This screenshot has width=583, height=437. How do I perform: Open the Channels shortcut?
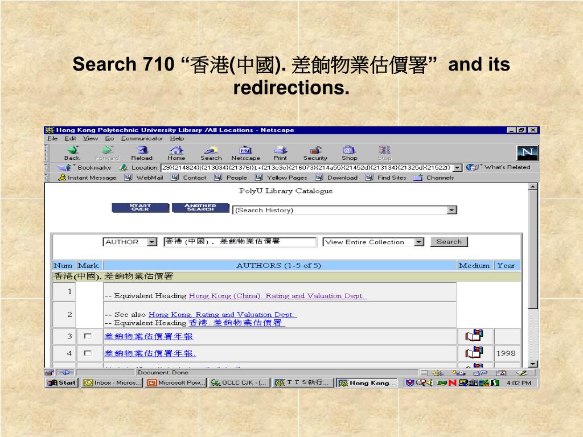(434, 178)
